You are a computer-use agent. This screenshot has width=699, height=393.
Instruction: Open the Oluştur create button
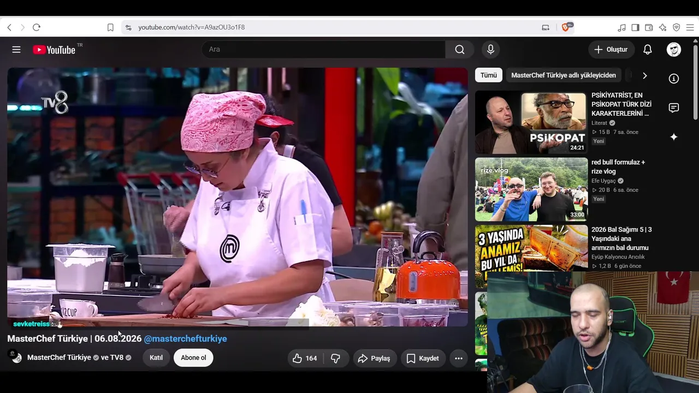(612, 50)
